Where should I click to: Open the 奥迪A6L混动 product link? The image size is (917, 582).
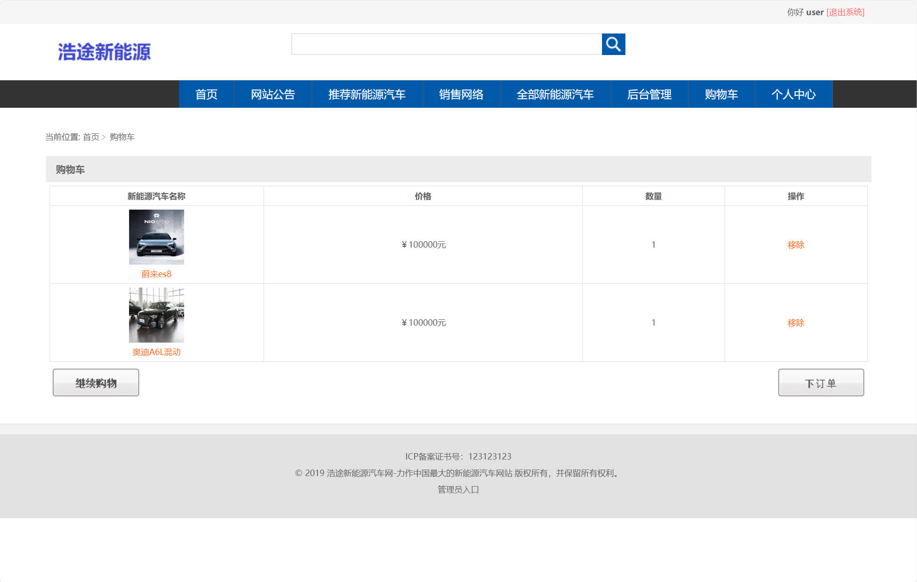click(x=156, y=351)
